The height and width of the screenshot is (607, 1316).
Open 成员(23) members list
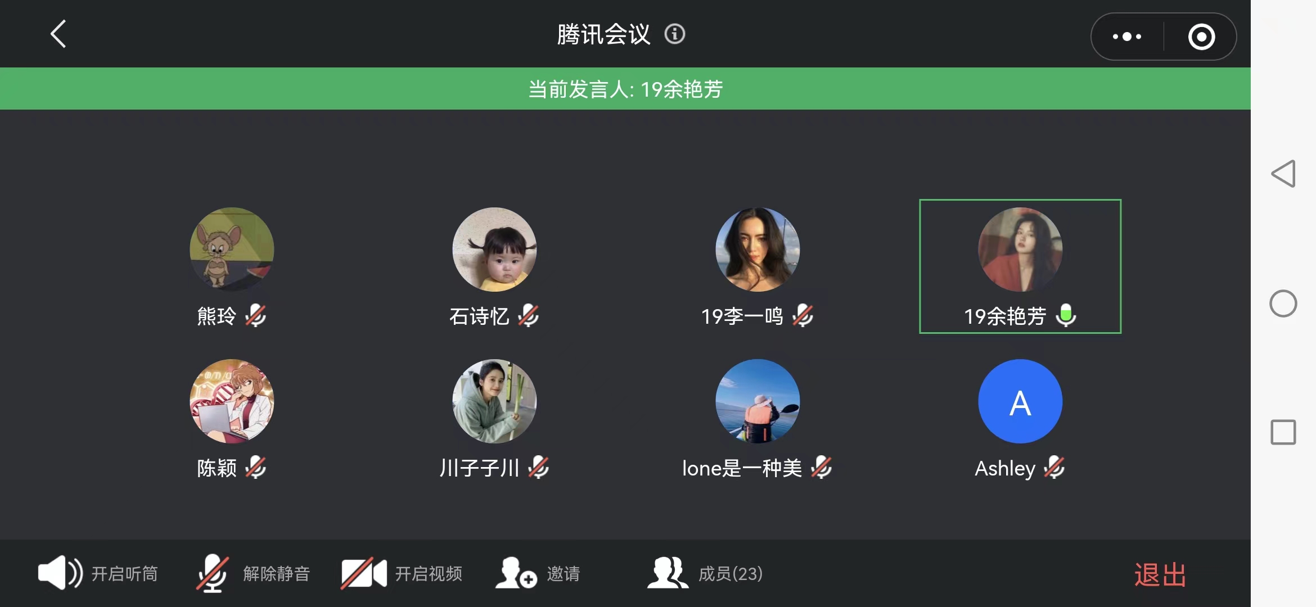pyautogui.click(x=705, y=573)
